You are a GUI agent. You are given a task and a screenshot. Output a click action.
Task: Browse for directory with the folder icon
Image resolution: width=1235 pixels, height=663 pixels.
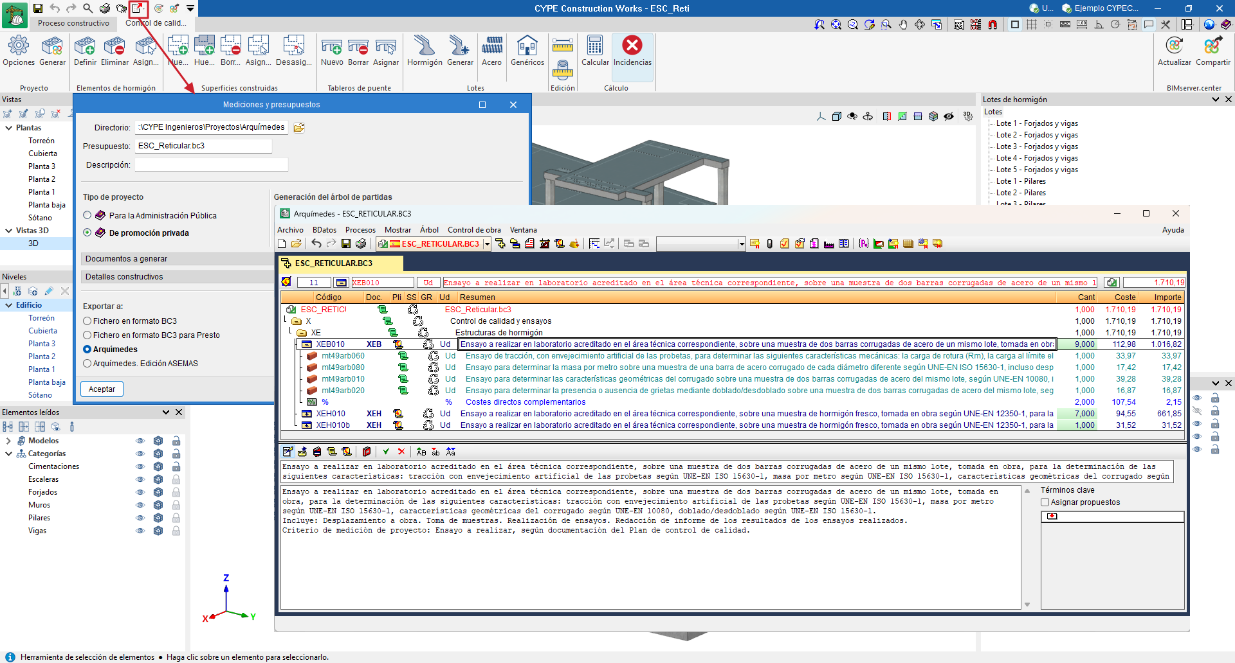[x=299, y=128]
